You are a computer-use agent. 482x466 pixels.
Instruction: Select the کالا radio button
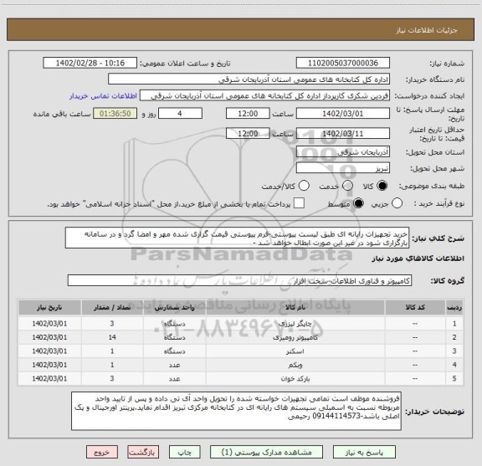[x=382, y=186]
